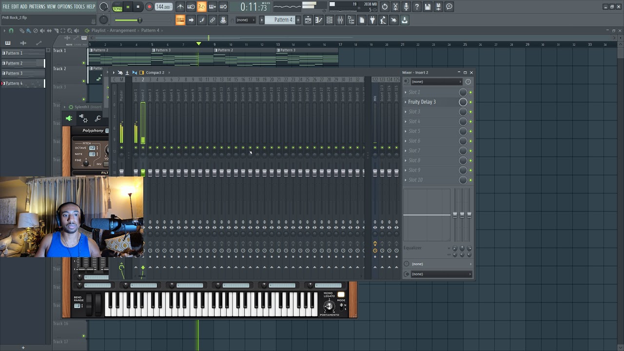Screen dimensions: 624x351
Task: Adjust the Fruity Delay 3 mix knob
Action: click(463, 102)
